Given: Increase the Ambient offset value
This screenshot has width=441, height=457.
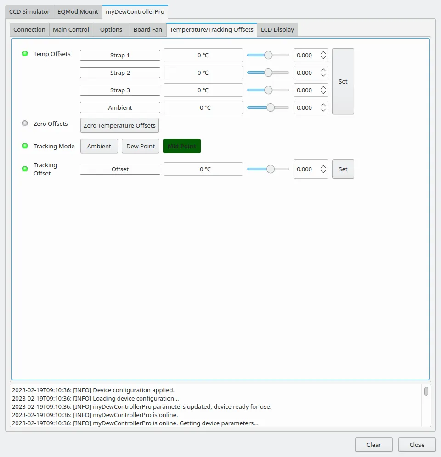Looking at the screenshot, I should coord(323,105).
